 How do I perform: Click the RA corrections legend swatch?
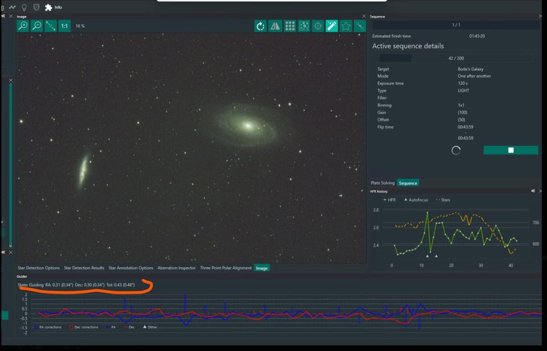tap(36, 327)
